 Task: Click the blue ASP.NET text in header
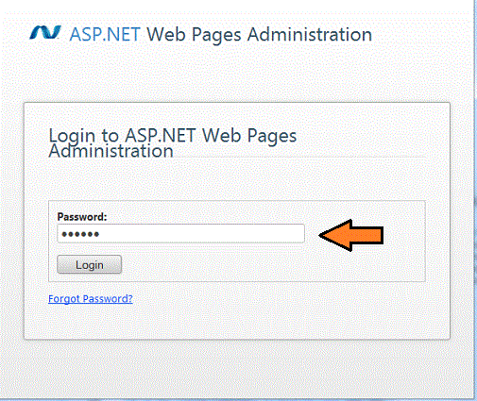(x=105, y=34)
